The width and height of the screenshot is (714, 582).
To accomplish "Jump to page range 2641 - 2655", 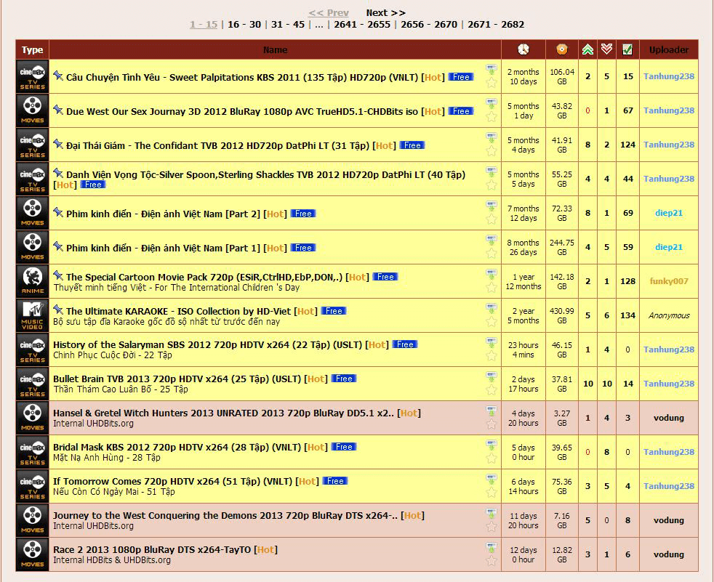I will pos(362,25).
